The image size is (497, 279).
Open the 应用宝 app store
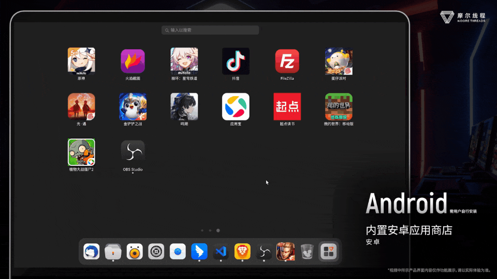236,106
